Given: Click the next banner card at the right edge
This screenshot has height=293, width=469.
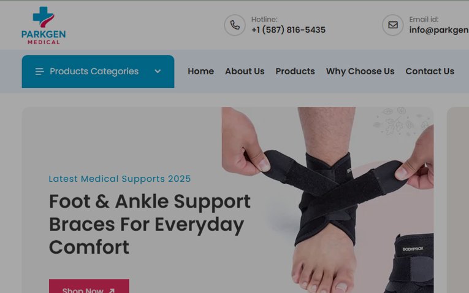Looking at the screenshot, I should coord(458,200).
